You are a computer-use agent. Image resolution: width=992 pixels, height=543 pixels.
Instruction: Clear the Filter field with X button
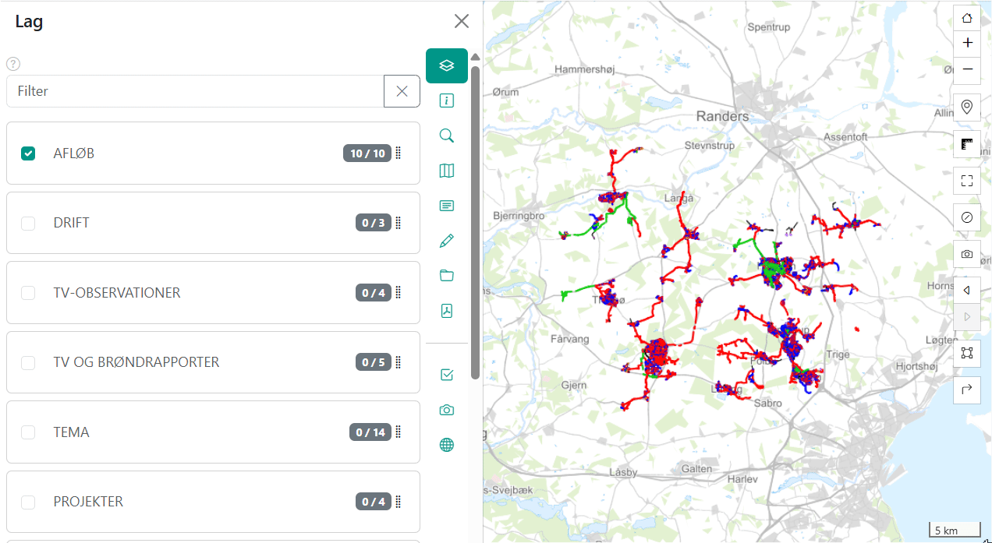pyautogui.click(x=402, y=91)
